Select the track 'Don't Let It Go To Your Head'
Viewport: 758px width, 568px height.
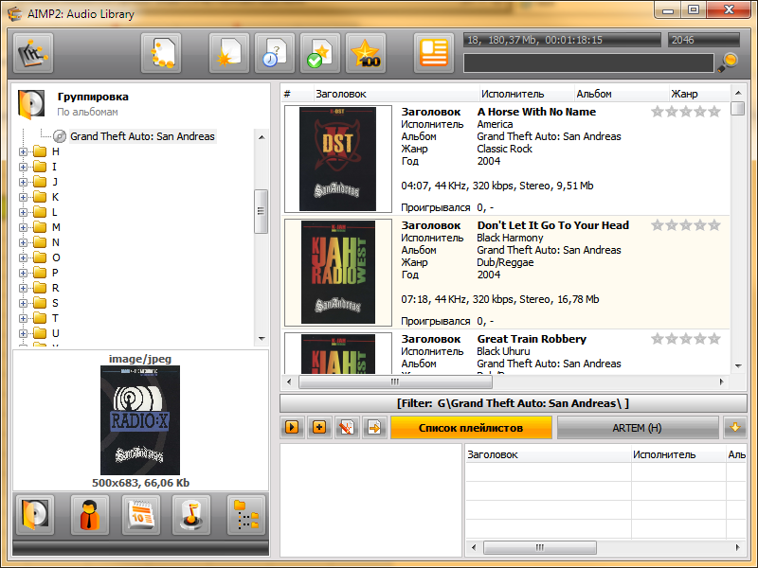tap(553, 225)
